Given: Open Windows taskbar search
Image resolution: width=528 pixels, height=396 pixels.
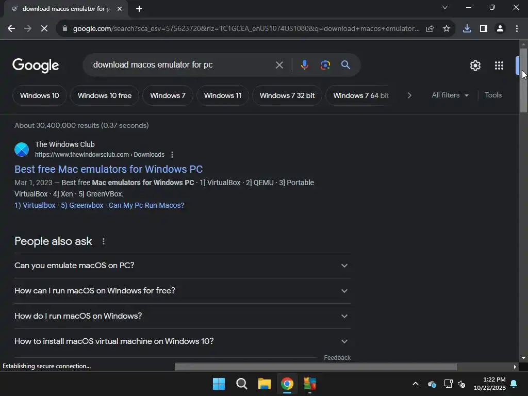Looking at the screenshot, I should coord(241,384).
